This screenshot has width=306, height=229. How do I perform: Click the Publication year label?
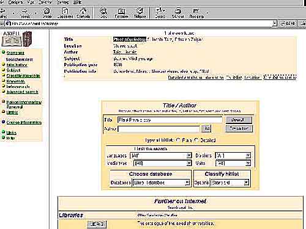[x=81, y=65]
